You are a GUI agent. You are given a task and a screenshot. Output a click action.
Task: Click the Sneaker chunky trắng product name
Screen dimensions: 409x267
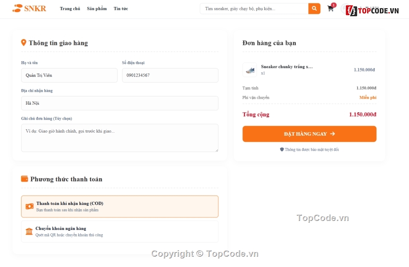[287, 67]
